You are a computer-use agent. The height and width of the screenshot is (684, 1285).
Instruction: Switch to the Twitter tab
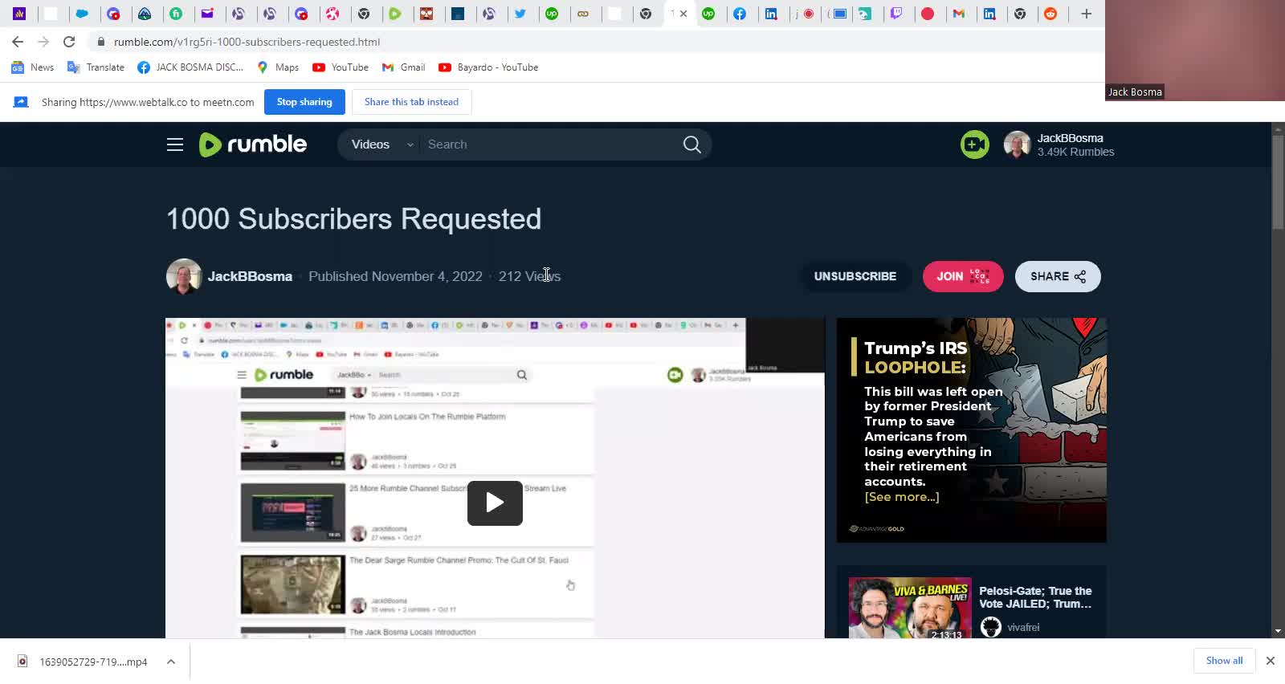[520, 14]
